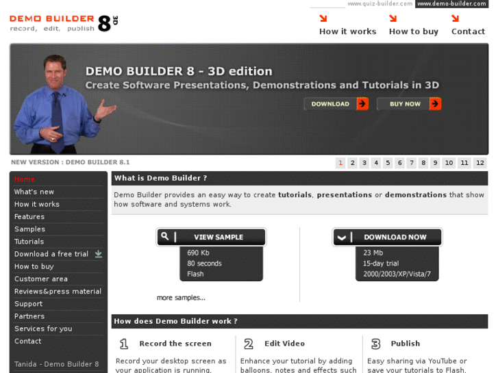Click How does Demo Builder work ? header
Screen dimensions: 498x373
click(175, 321)
